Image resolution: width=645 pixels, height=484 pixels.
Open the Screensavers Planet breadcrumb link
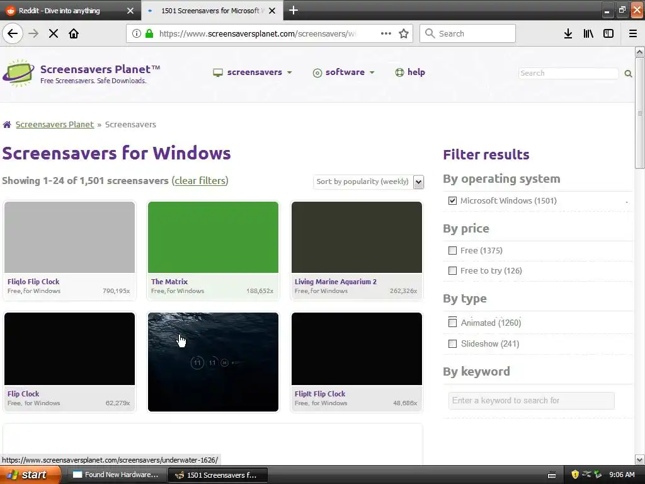click(55, 124)
